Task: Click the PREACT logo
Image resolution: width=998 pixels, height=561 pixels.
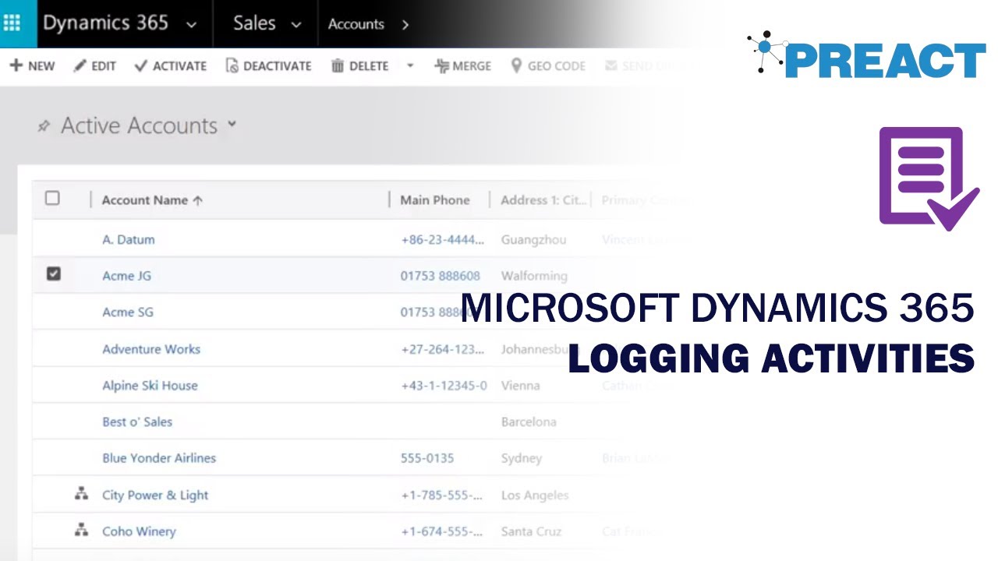Action: [865, 56]
